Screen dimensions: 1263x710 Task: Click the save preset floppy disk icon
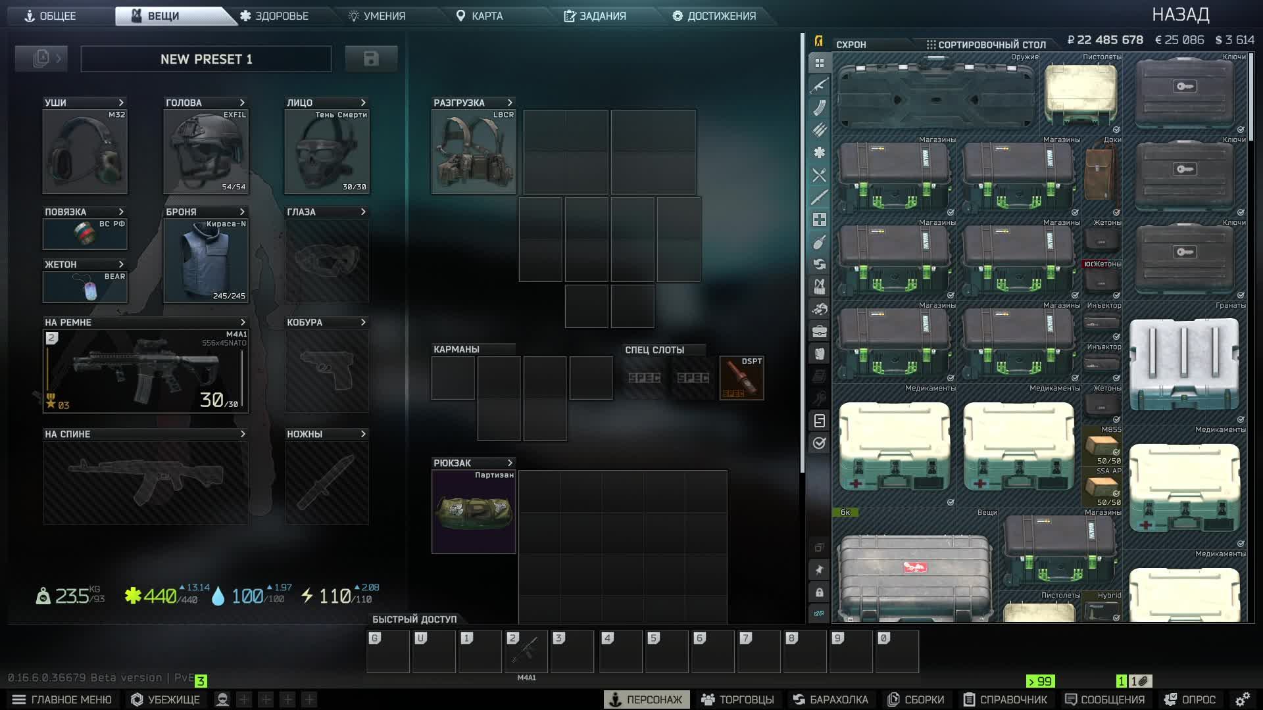[x=371, y=59]
